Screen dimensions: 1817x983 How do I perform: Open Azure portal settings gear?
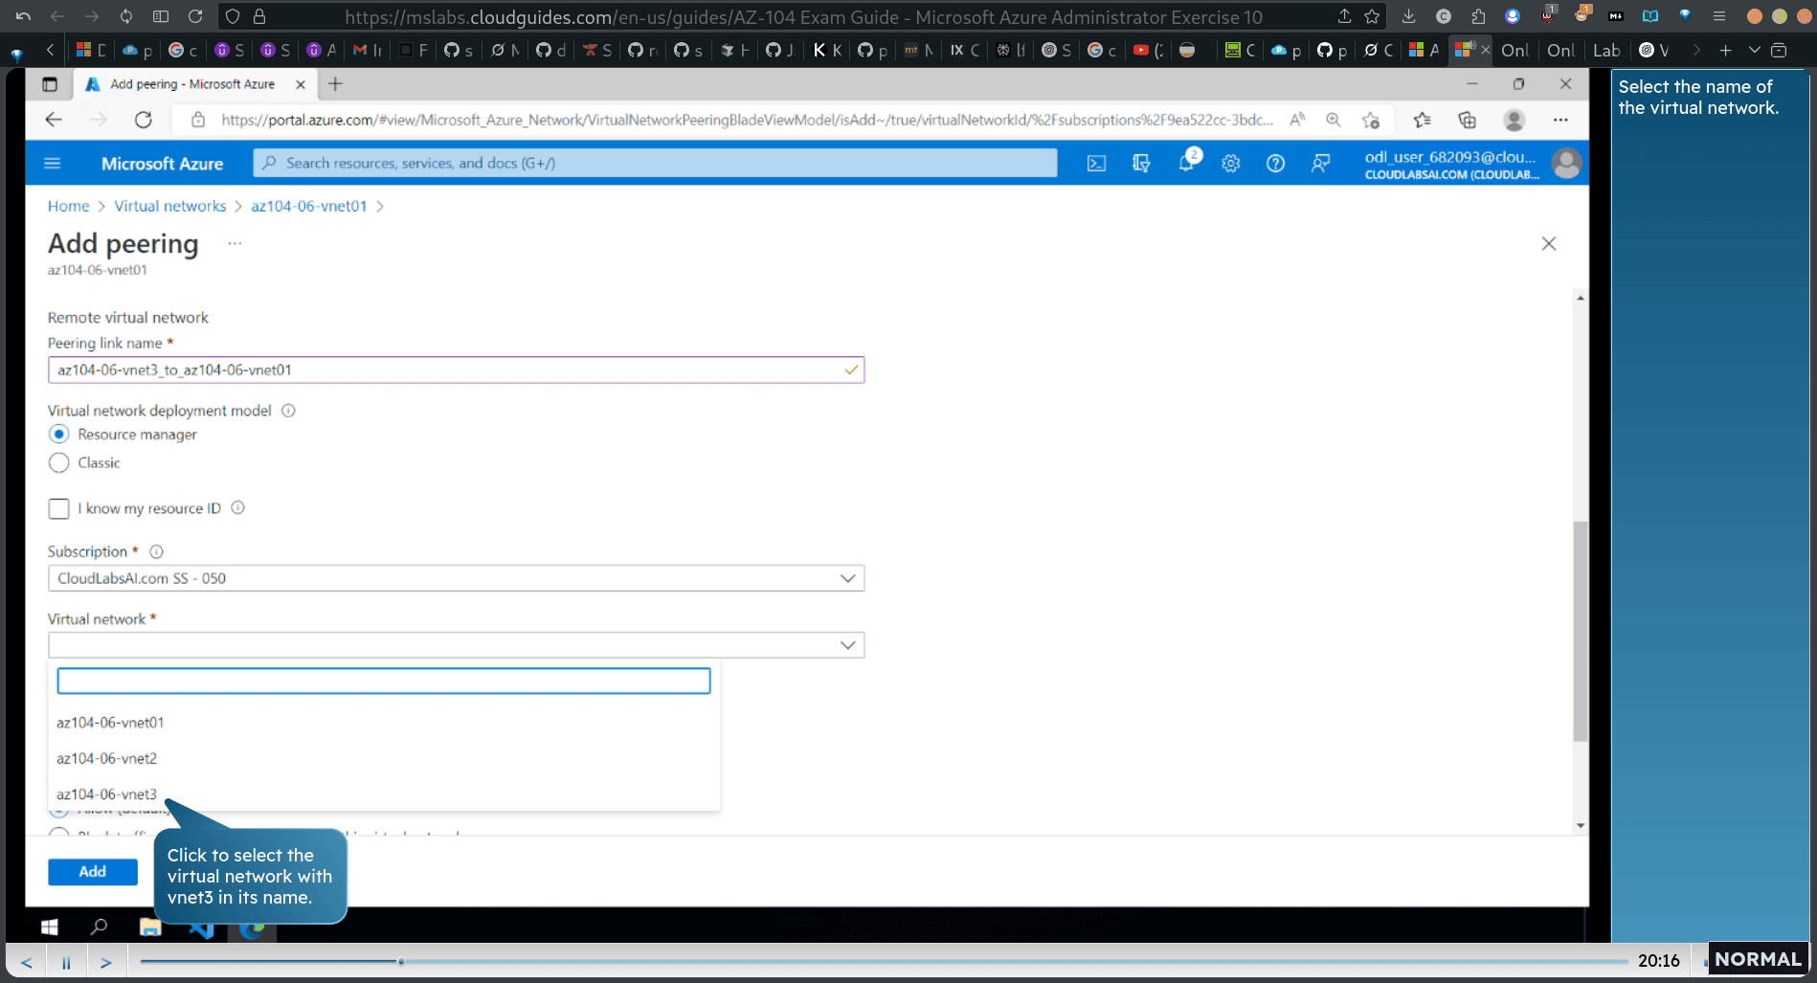click(1231, 164)
